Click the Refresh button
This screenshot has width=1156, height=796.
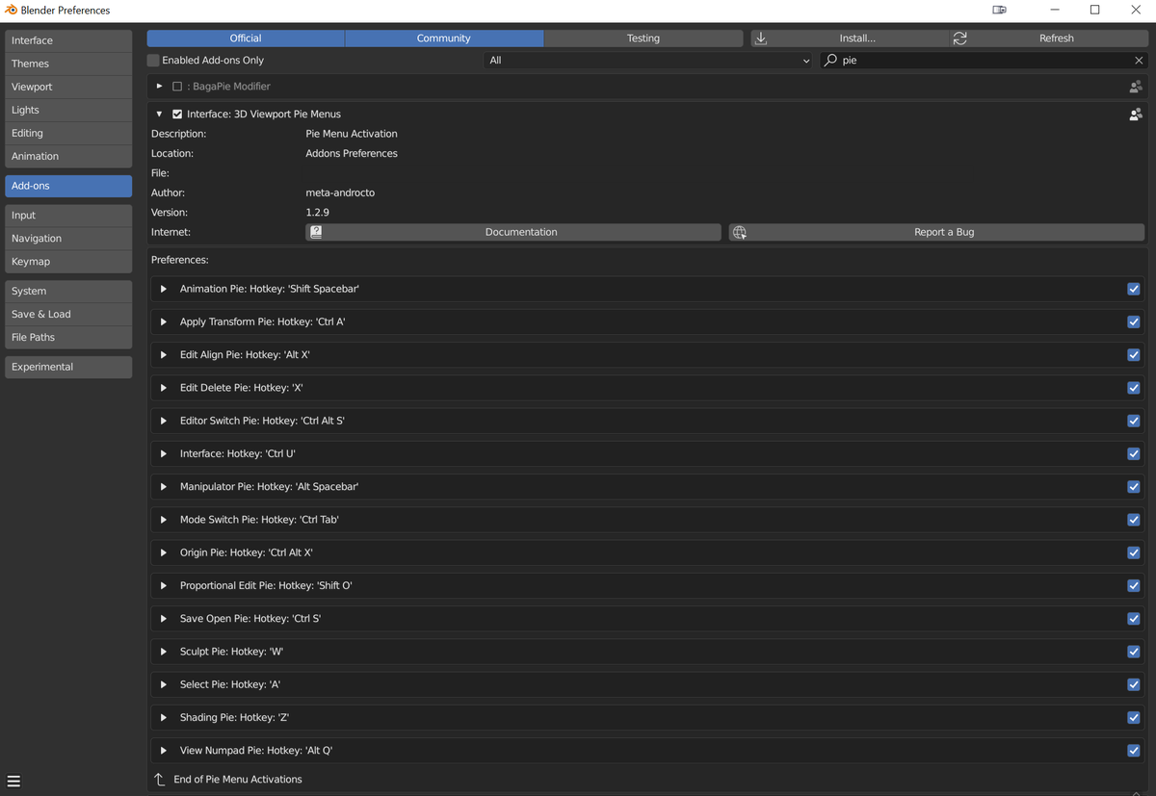tap(1049, 39)
